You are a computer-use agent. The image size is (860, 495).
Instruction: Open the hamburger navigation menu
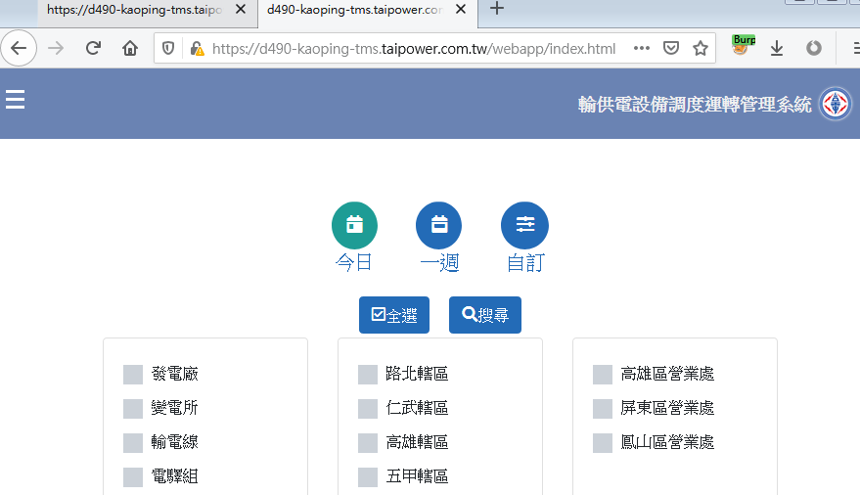[15, 99]
